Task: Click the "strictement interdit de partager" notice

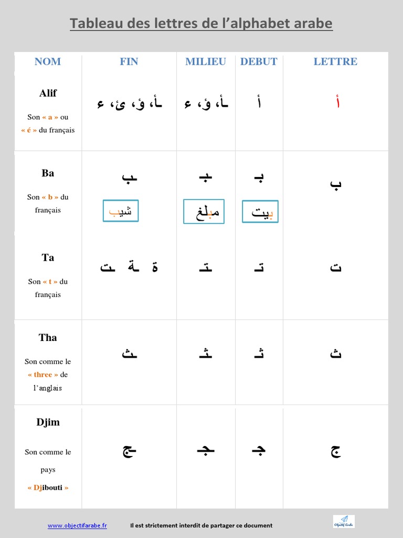Action: click(x=201, y=525)
